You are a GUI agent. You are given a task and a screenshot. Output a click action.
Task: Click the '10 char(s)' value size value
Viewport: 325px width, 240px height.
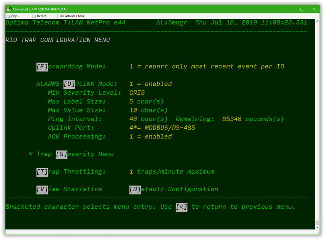[x=148, y=110]
